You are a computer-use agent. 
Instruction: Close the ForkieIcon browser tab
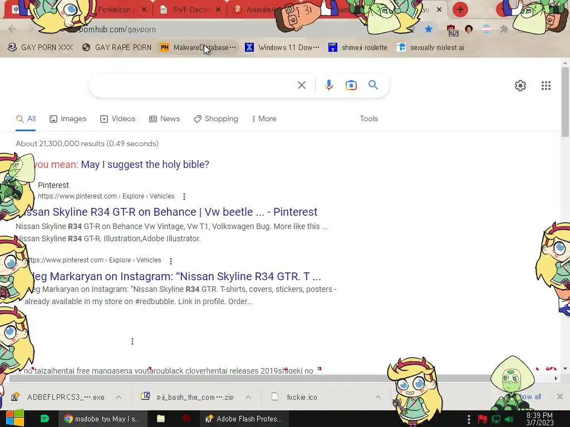[144, 10]
